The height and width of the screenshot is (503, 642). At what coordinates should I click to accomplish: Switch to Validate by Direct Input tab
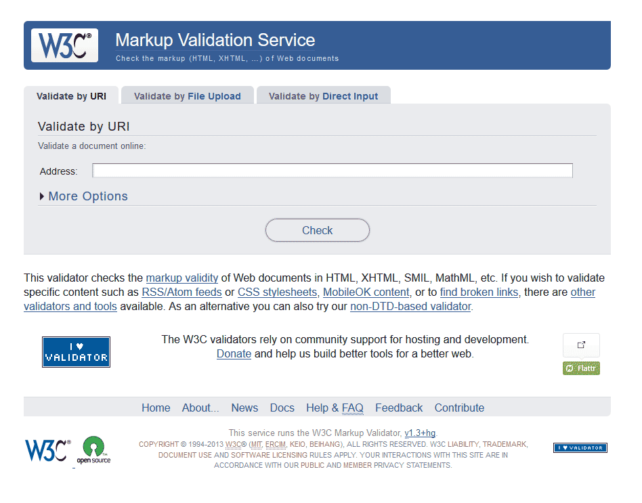[323, 96]
